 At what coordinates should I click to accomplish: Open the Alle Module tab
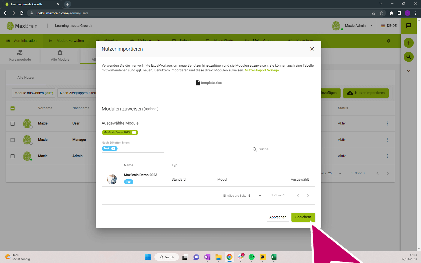[60, 56]
